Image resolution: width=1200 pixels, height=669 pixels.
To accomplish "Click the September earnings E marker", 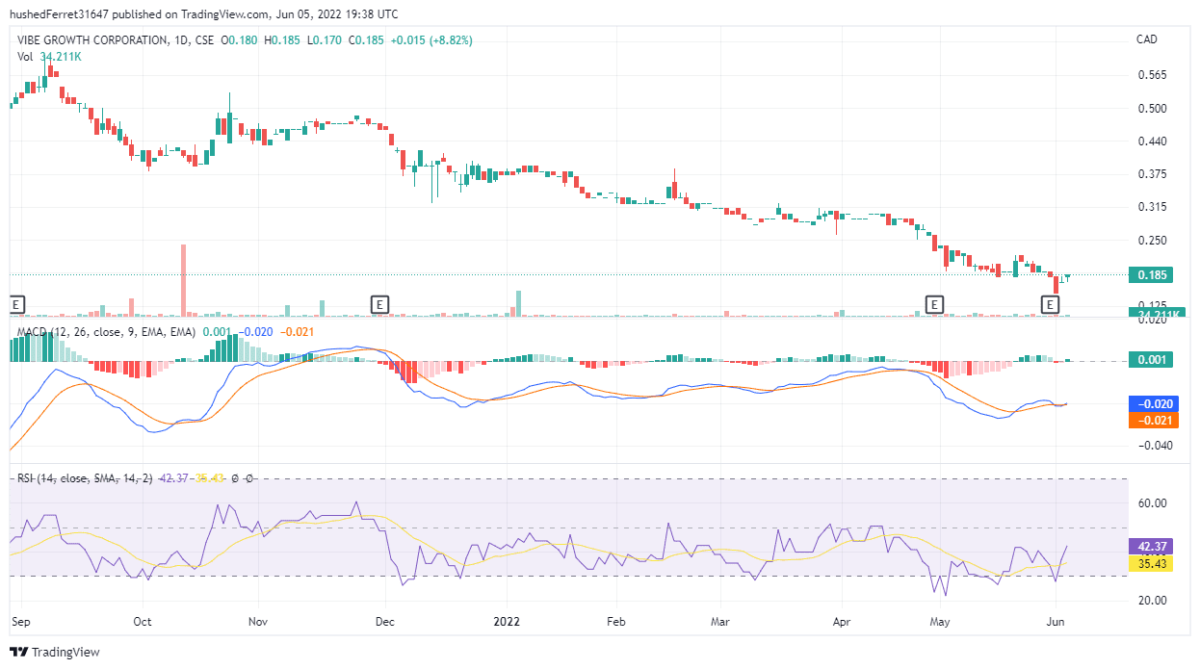I will (15, 304).
